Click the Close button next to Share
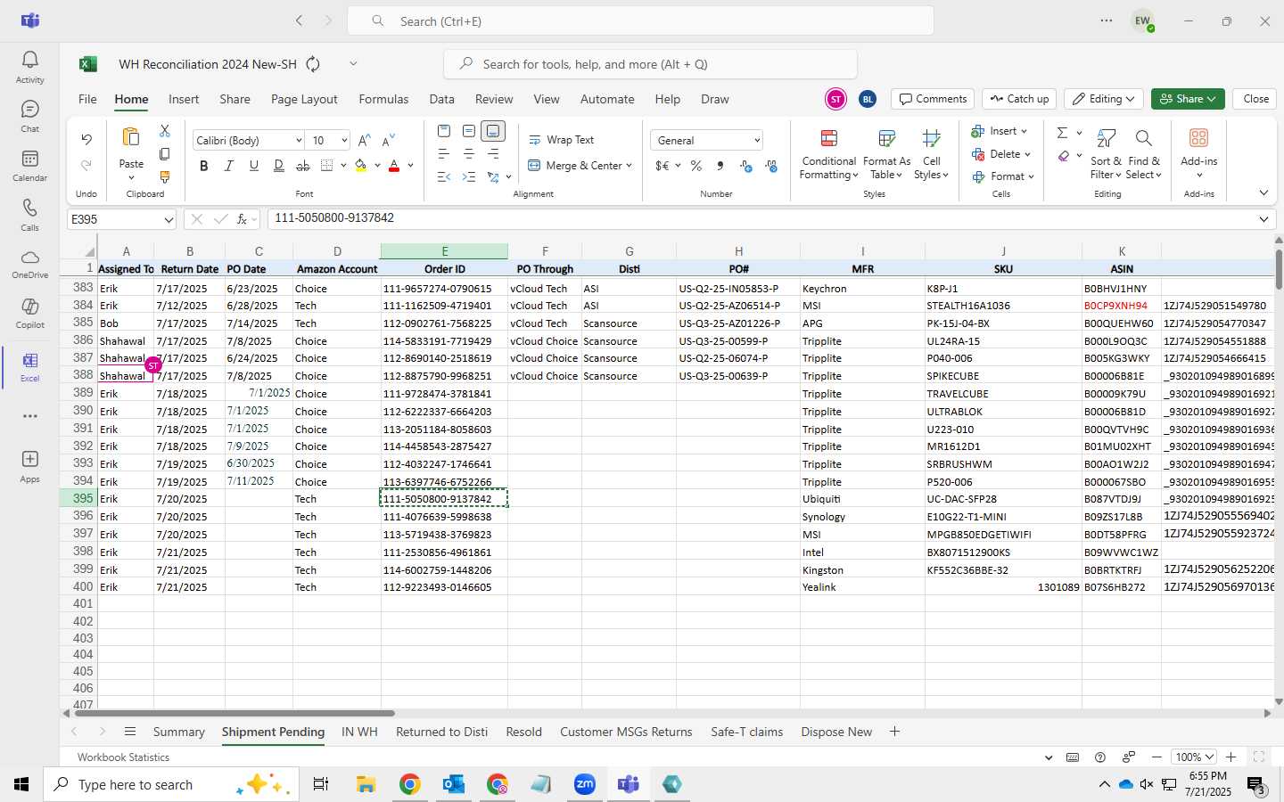This screenshot has height=802, width=1284. 1255,99
